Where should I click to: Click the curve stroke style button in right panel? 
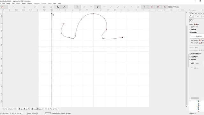coord(191,16)
